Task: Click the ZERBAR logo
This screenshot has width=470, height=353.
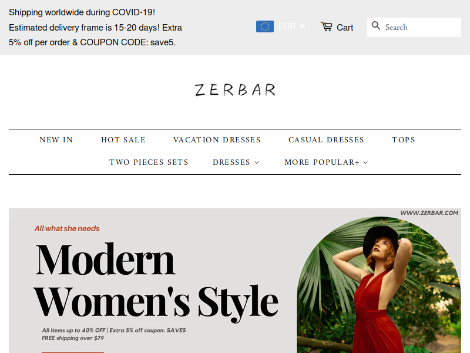Action: [235, 90]
